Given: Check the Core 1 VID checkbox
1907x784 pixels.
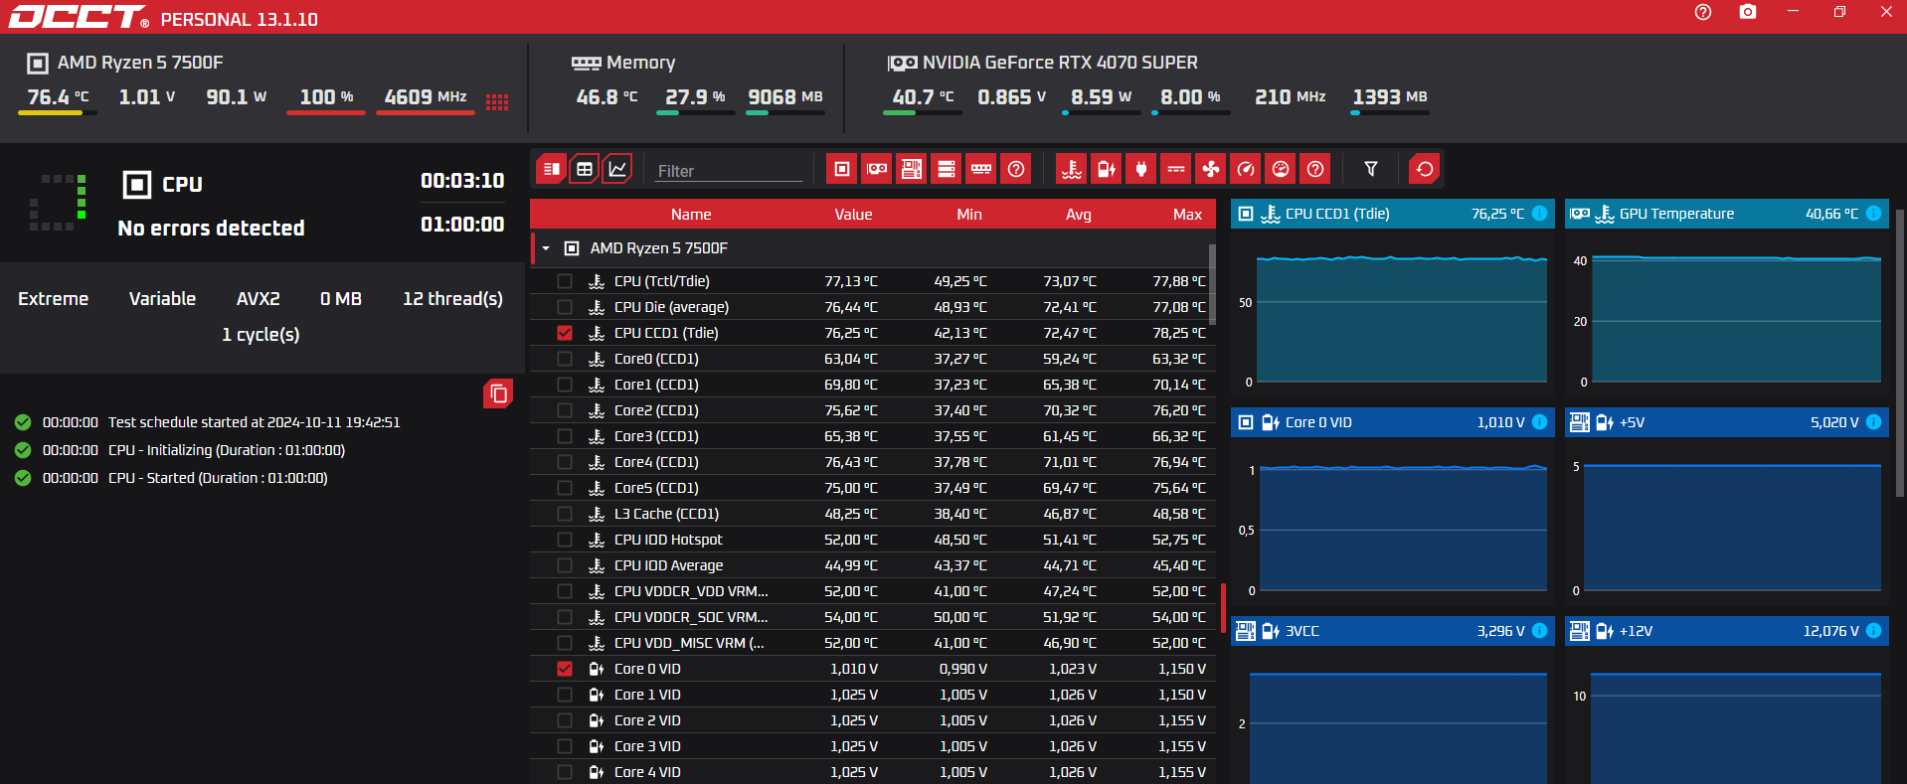Looking at the screenshot, I should click(x=565, y=695).
